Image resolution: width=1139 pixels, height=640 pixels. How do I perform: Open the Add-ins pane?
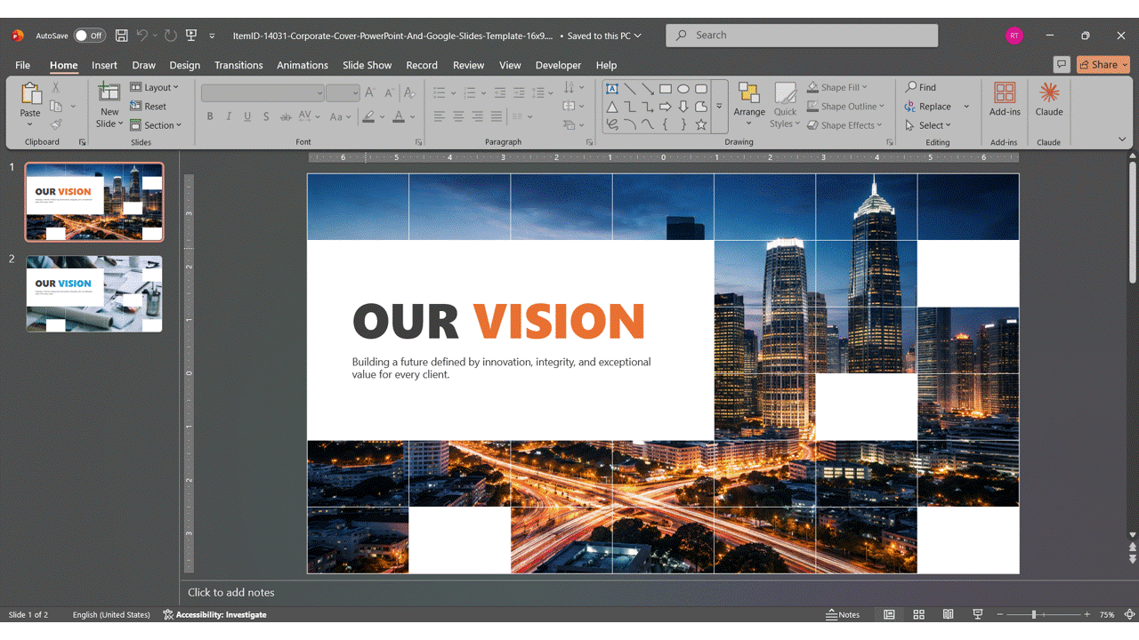tap(1005, 99)
